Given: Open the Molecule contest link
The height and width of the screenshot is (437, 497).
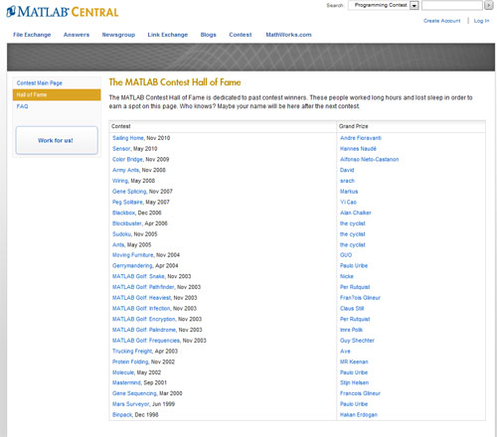Looking at the screenshot, I should coord(123,372).
